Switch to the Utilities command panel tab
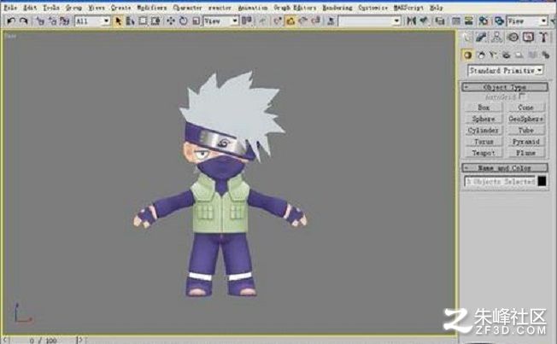This screenshot has width=557, height=344. pos(543,38)
